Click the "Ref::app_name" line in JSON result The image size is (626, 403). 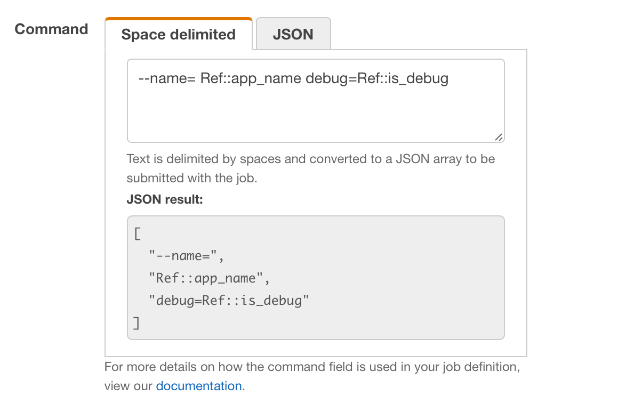206,278
